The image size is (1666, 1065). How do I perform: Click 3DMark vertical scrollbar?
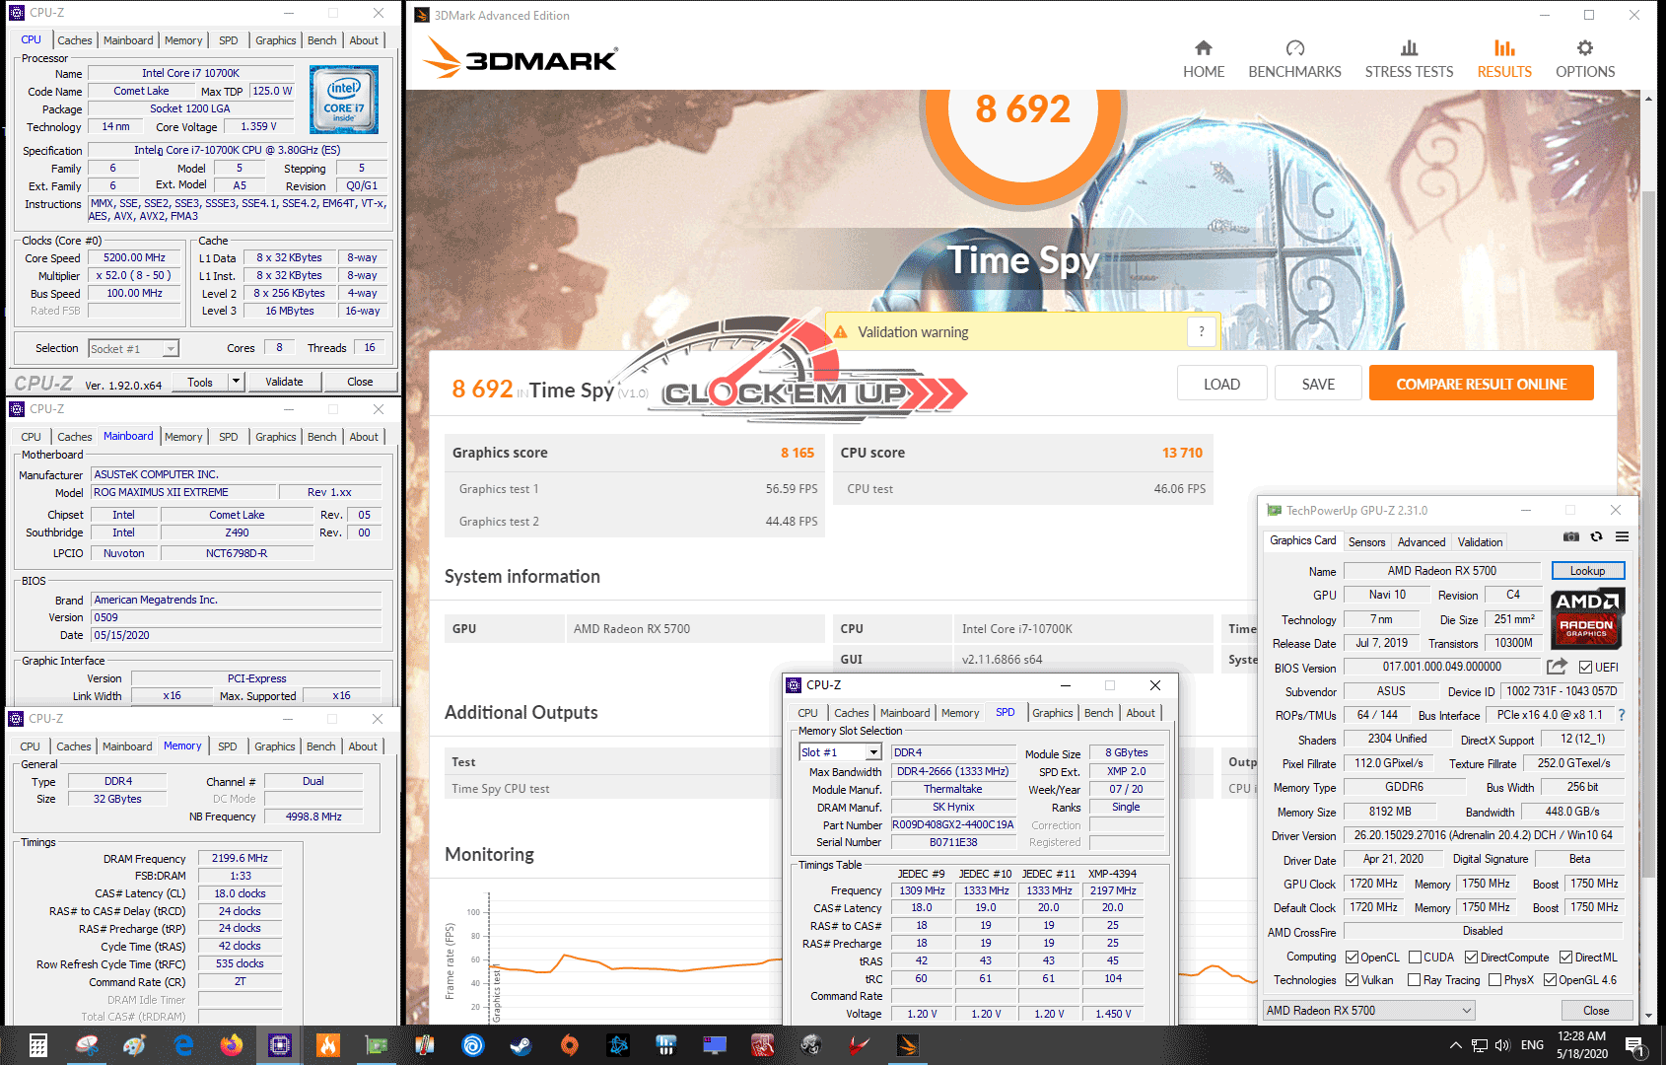[1648, 552]
